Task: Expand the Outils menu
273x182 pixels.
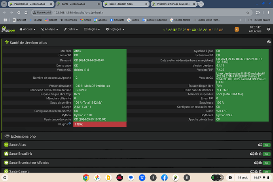Action: point(71,29)
